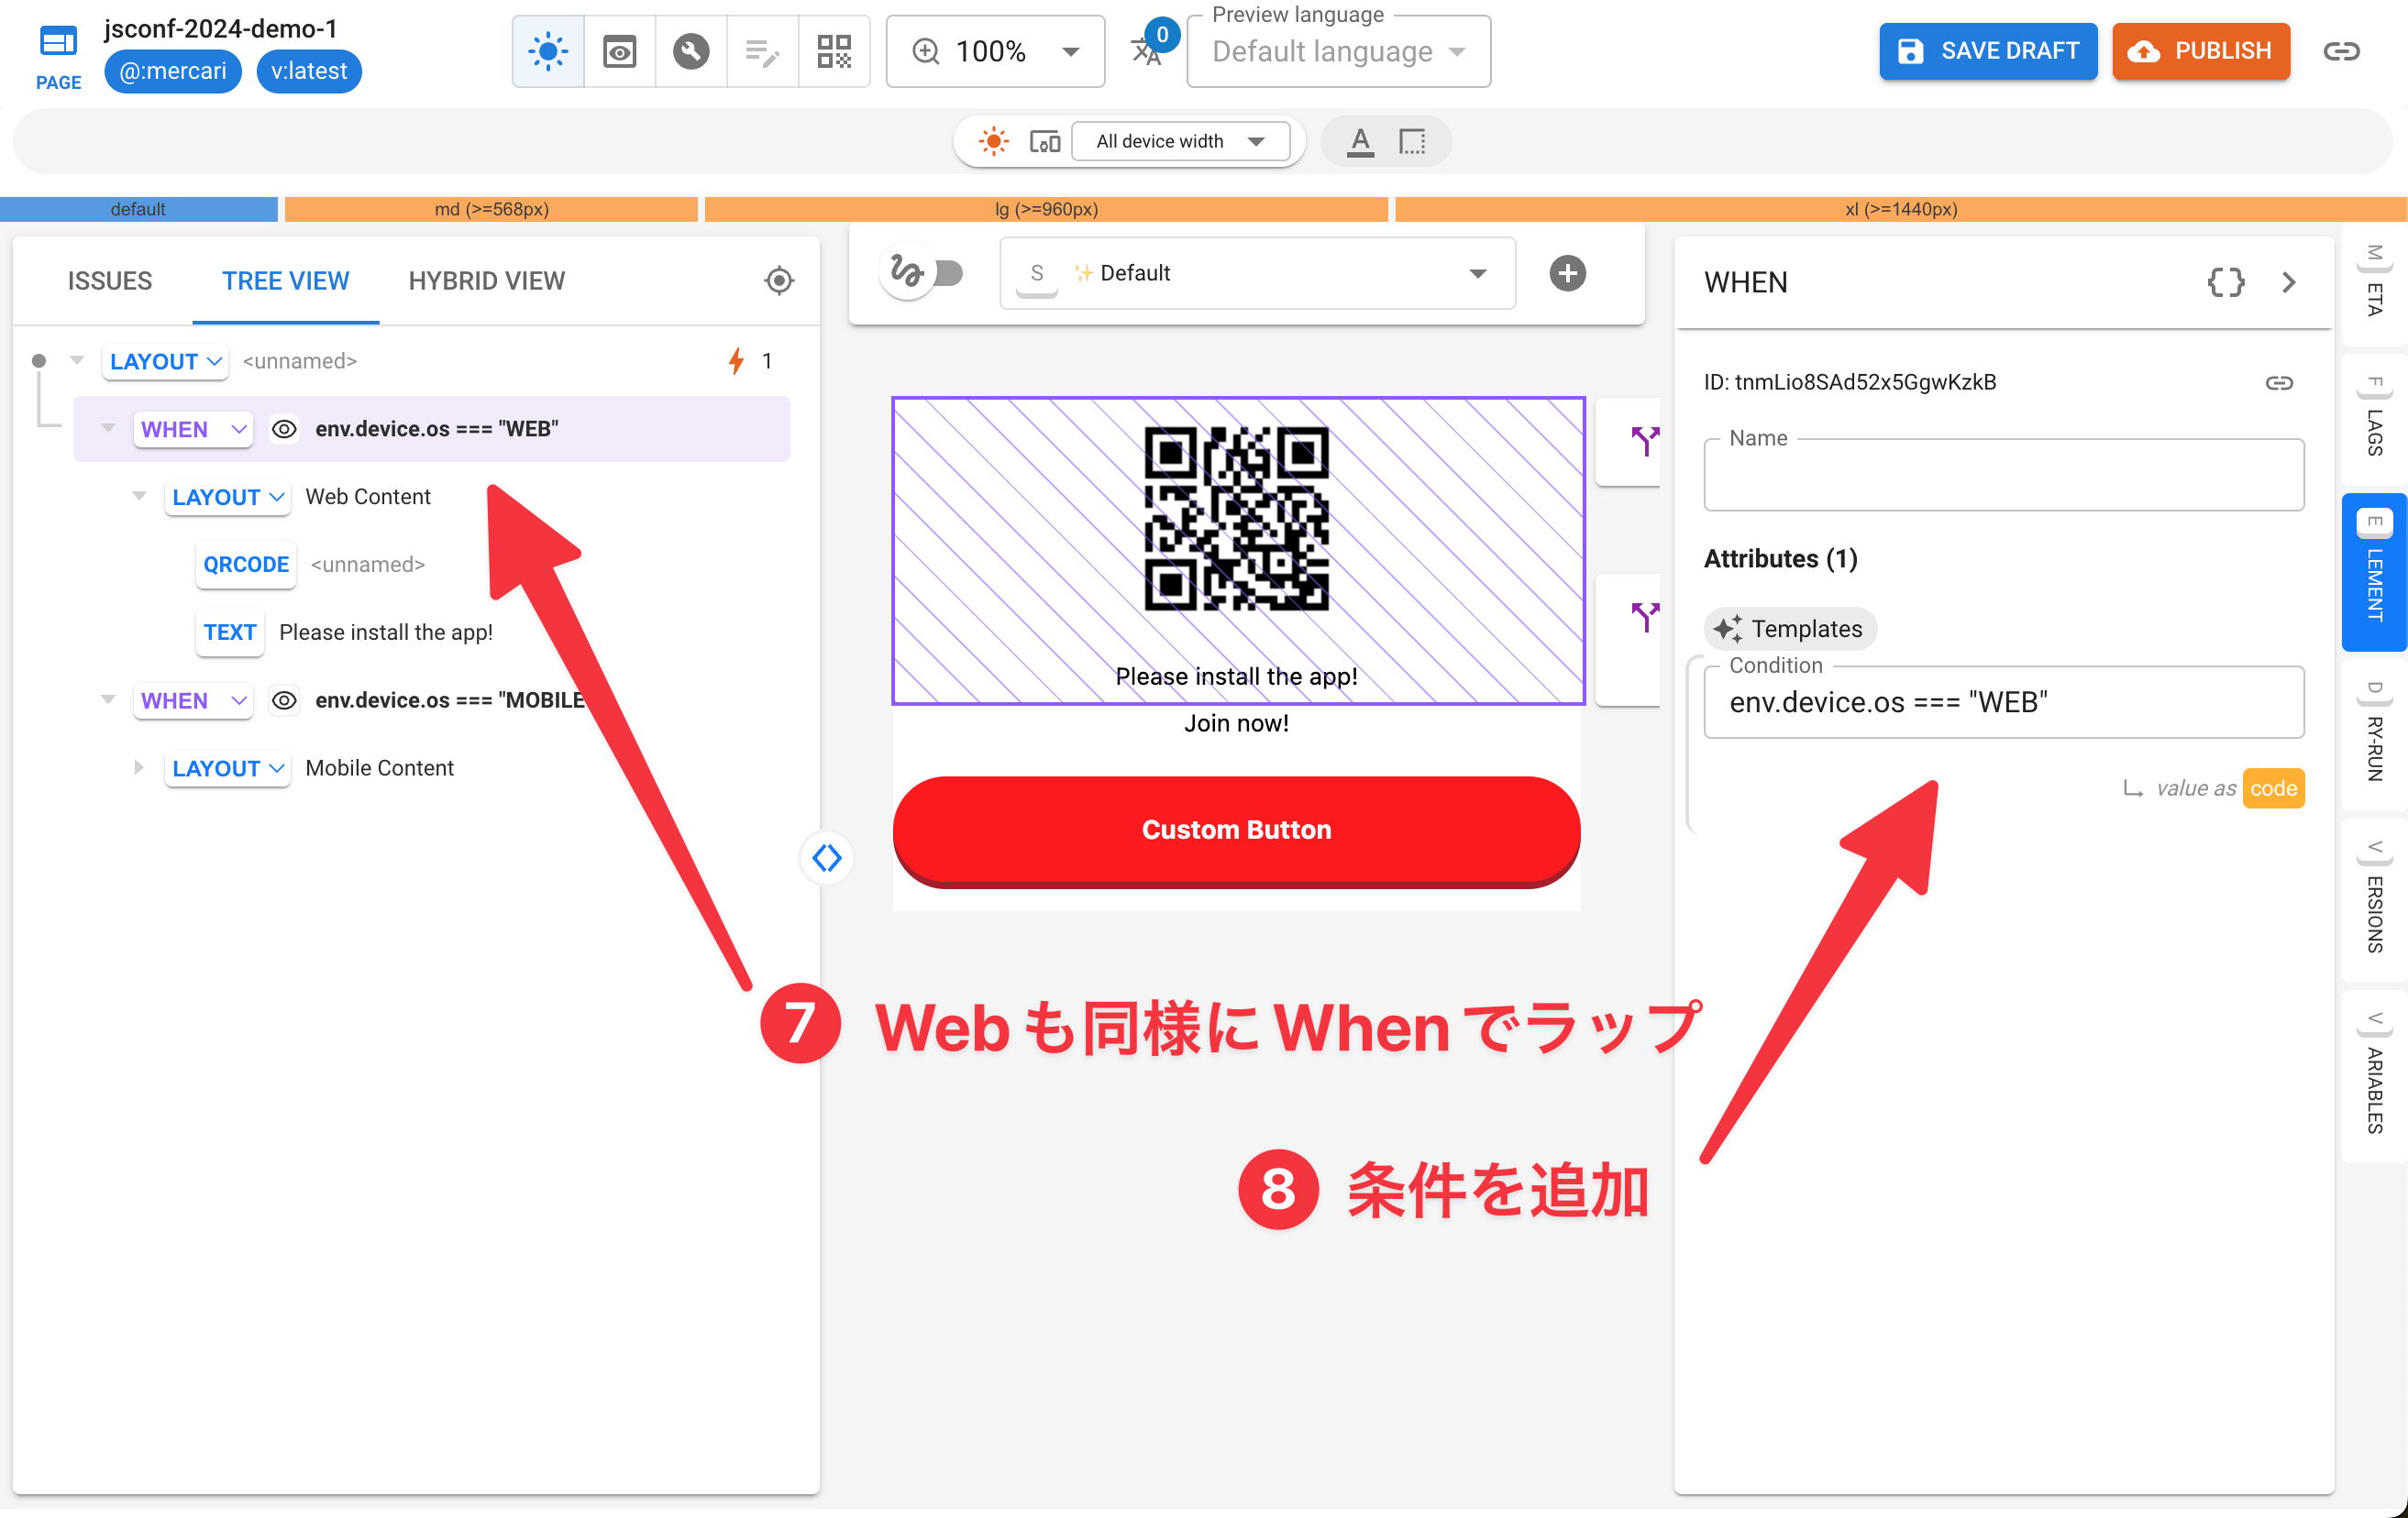
Task: Click the translation icon with badge 0
Action: point(1148,49)
